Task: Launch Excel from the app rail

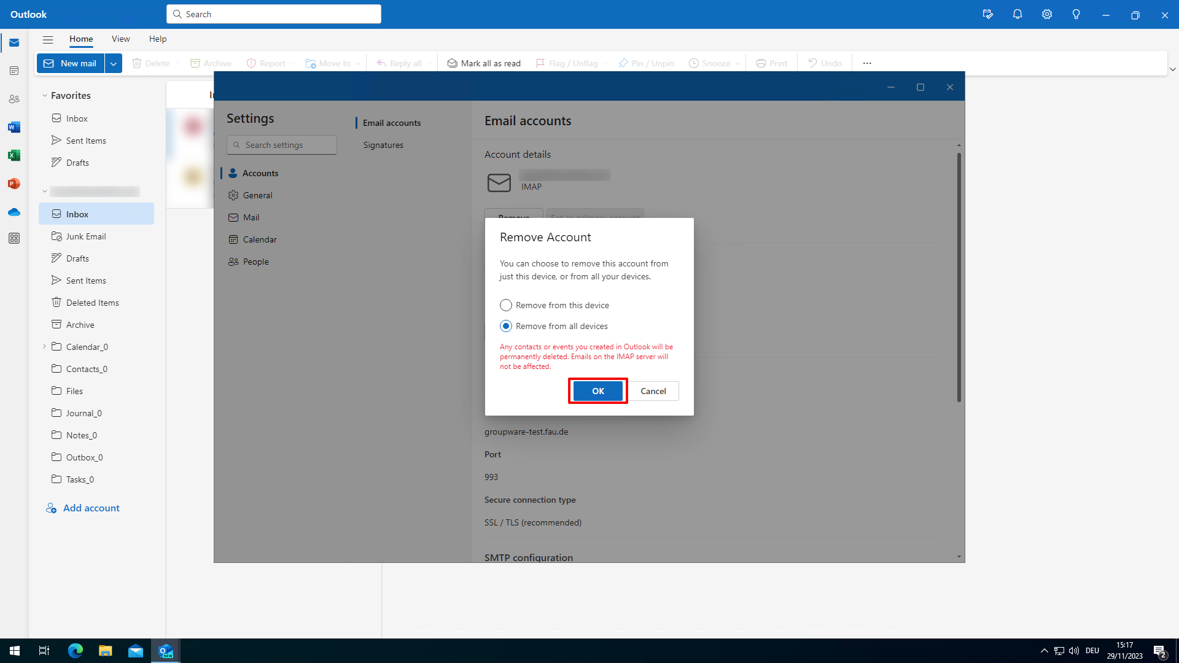Action: [14, 155]
